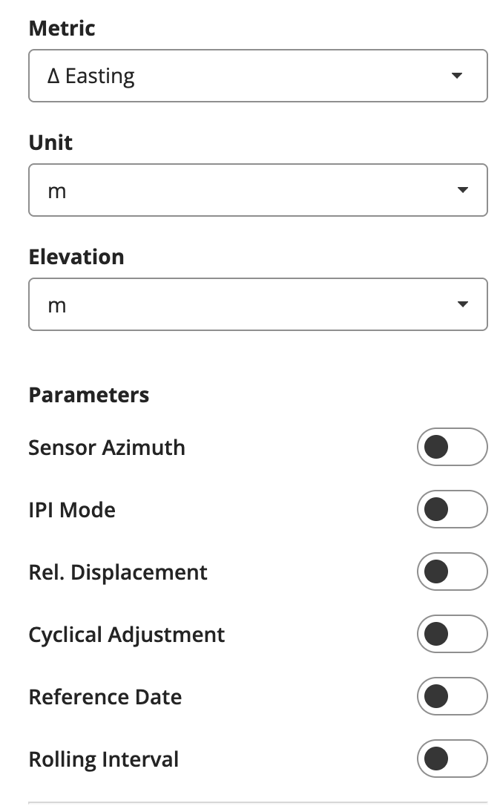500x809 pixels.
Task: Click the Cyclical Adjustment label
Action: [127, 635]
